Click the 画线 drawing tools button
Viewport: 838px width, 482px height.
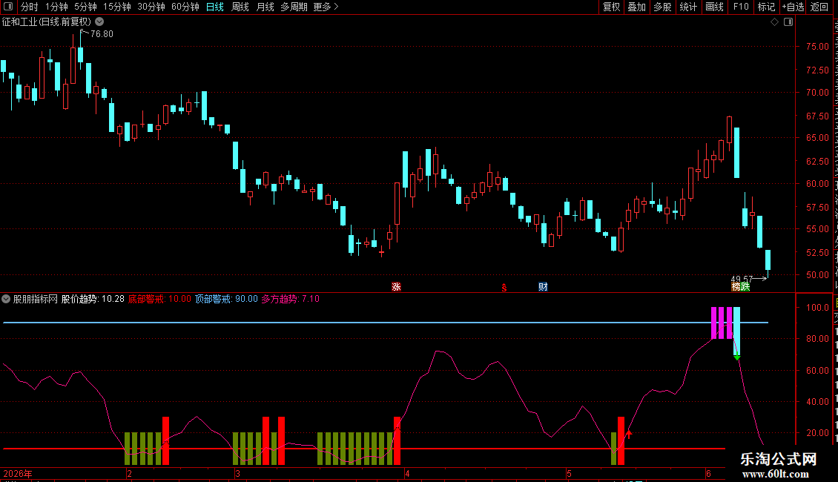click(715, 7)
